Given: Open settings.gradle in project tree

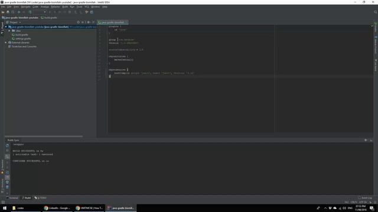Looking at the screenshot, I should click(21, 39).
